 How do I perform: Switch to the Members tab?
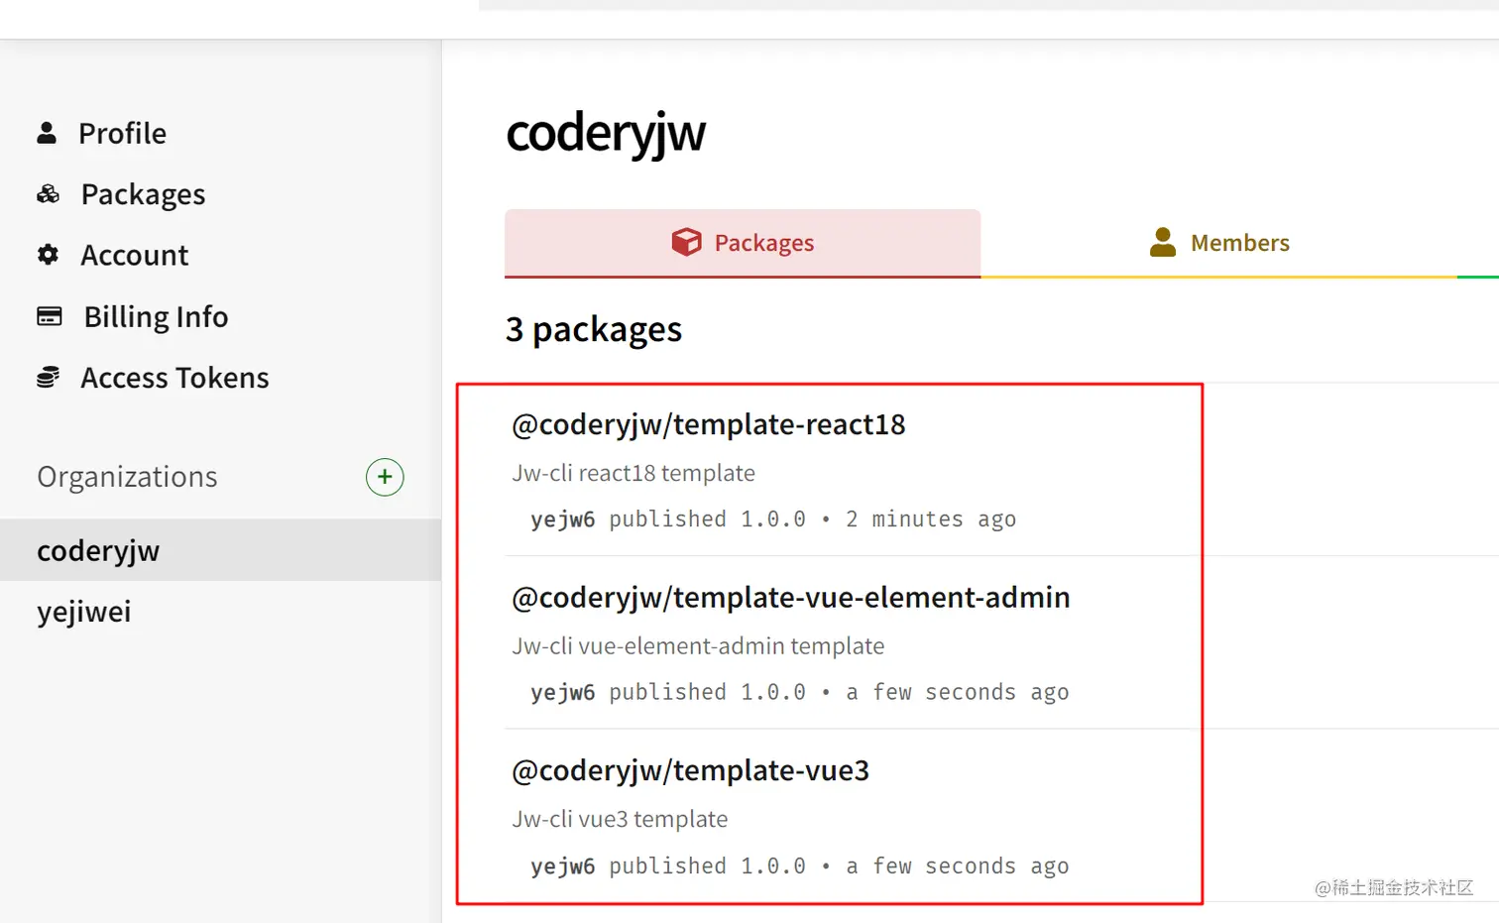point(1239,243)
